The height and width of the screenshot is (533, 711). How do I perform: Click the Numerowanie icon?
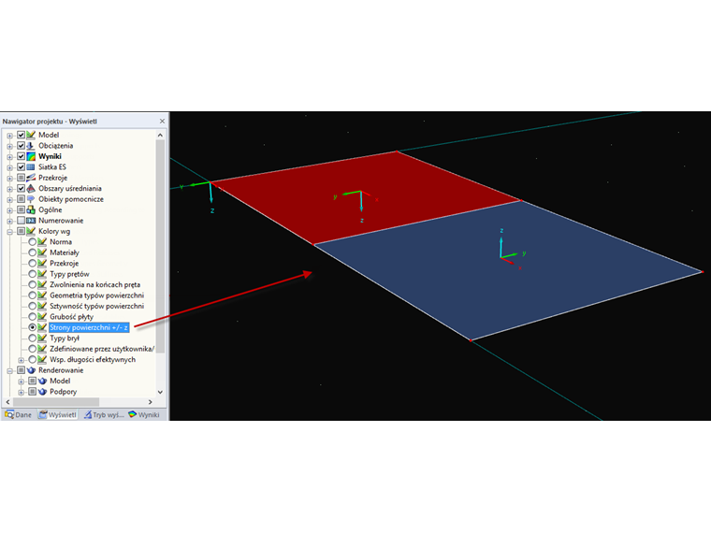point(31,221)
